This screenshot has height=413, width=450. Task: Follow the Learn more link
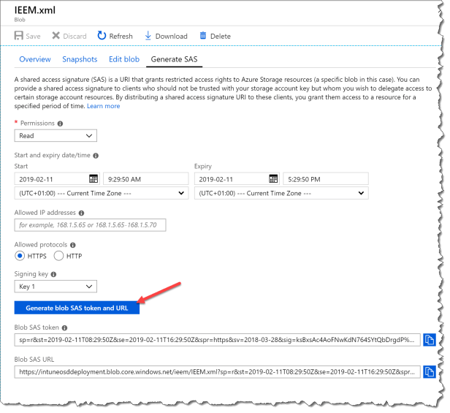(x=103, y=106)
